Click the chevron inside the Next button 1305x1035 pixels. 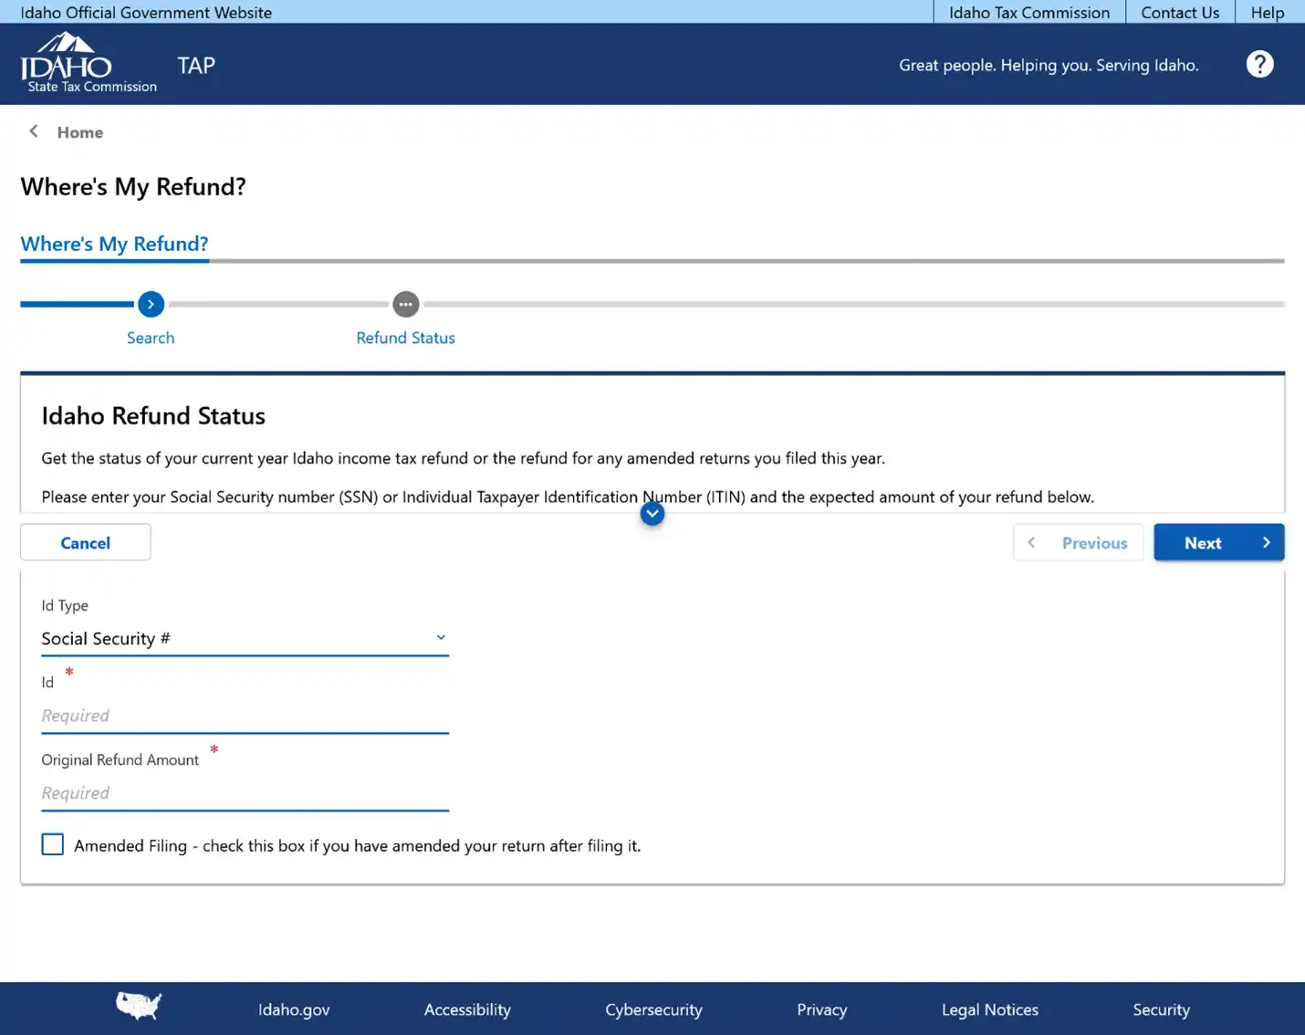coord(1267,542)
